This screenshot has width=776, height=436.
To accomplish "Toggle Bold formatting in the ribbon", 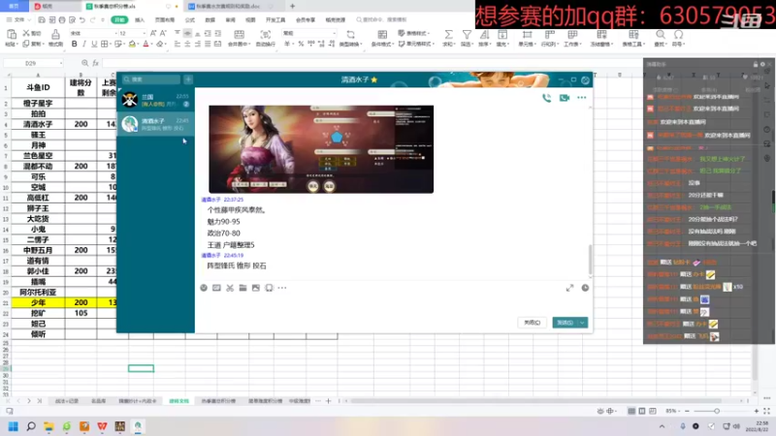I will (x=75, y=44).
